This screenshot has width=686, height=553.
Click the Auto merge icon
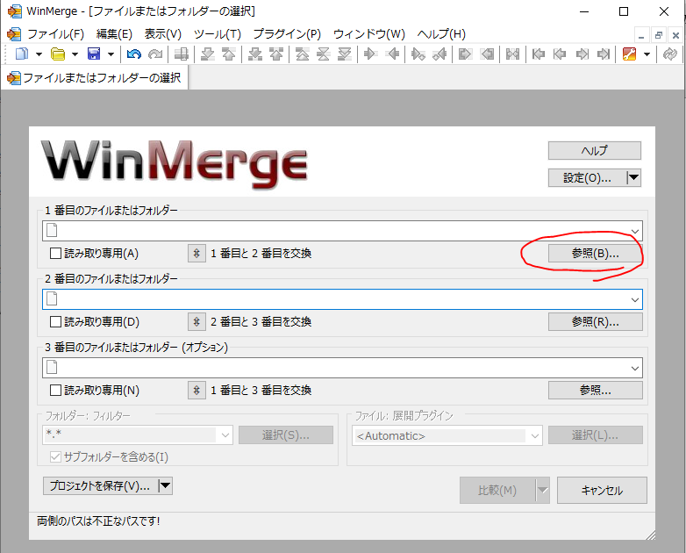(512, 54)
